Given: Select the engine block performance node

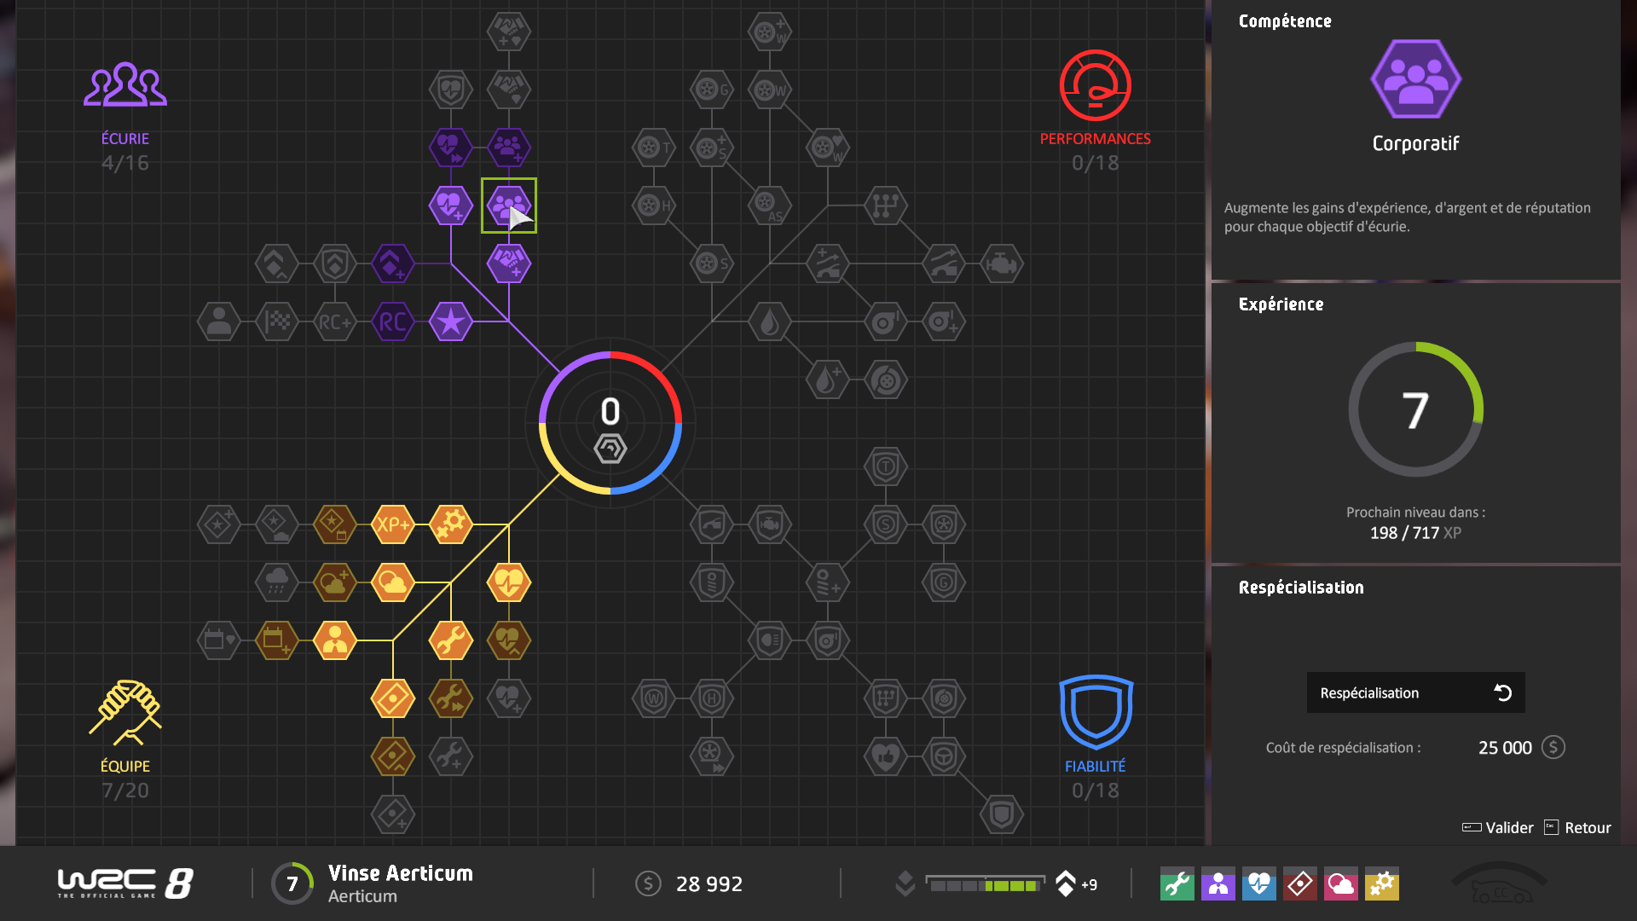Looking at the screenshot, I should coord(1002,264).
